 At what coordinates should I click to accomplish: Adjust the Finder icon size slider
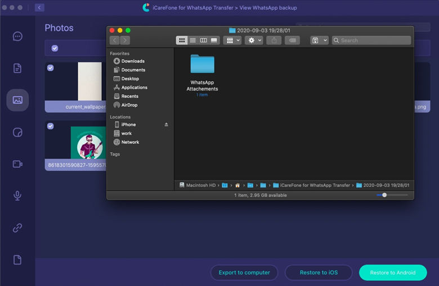(x=384, y=195)
